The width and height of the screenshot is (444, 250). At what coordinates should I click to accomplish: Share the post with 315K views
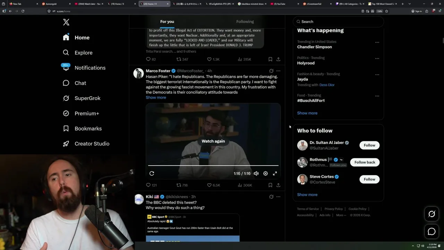click(278, 59)
